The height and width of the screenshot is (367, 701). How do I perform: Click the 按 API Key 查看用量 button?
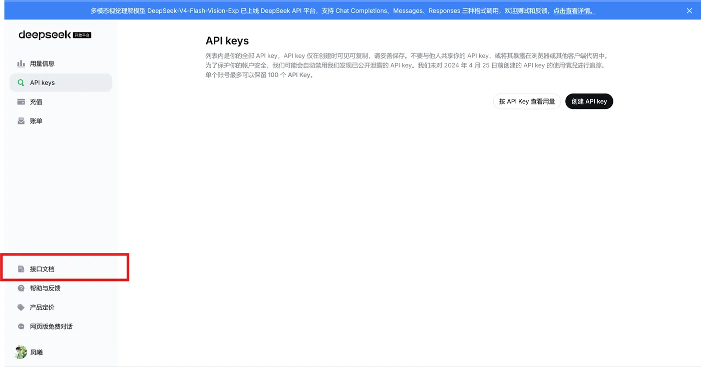pyautogui.click(x=527, y=101)
